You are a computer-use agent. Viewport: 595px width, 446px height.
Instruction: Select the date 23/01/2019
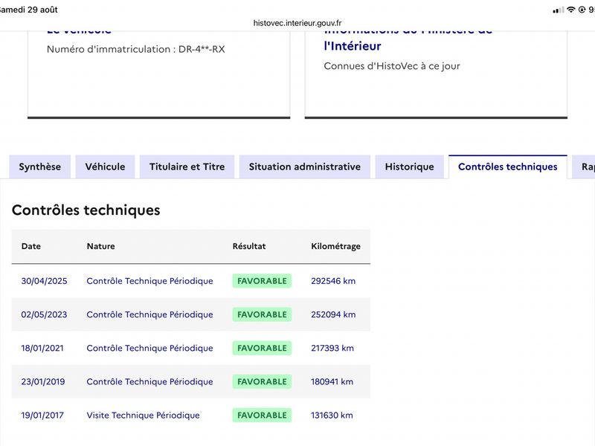[43, 381]
